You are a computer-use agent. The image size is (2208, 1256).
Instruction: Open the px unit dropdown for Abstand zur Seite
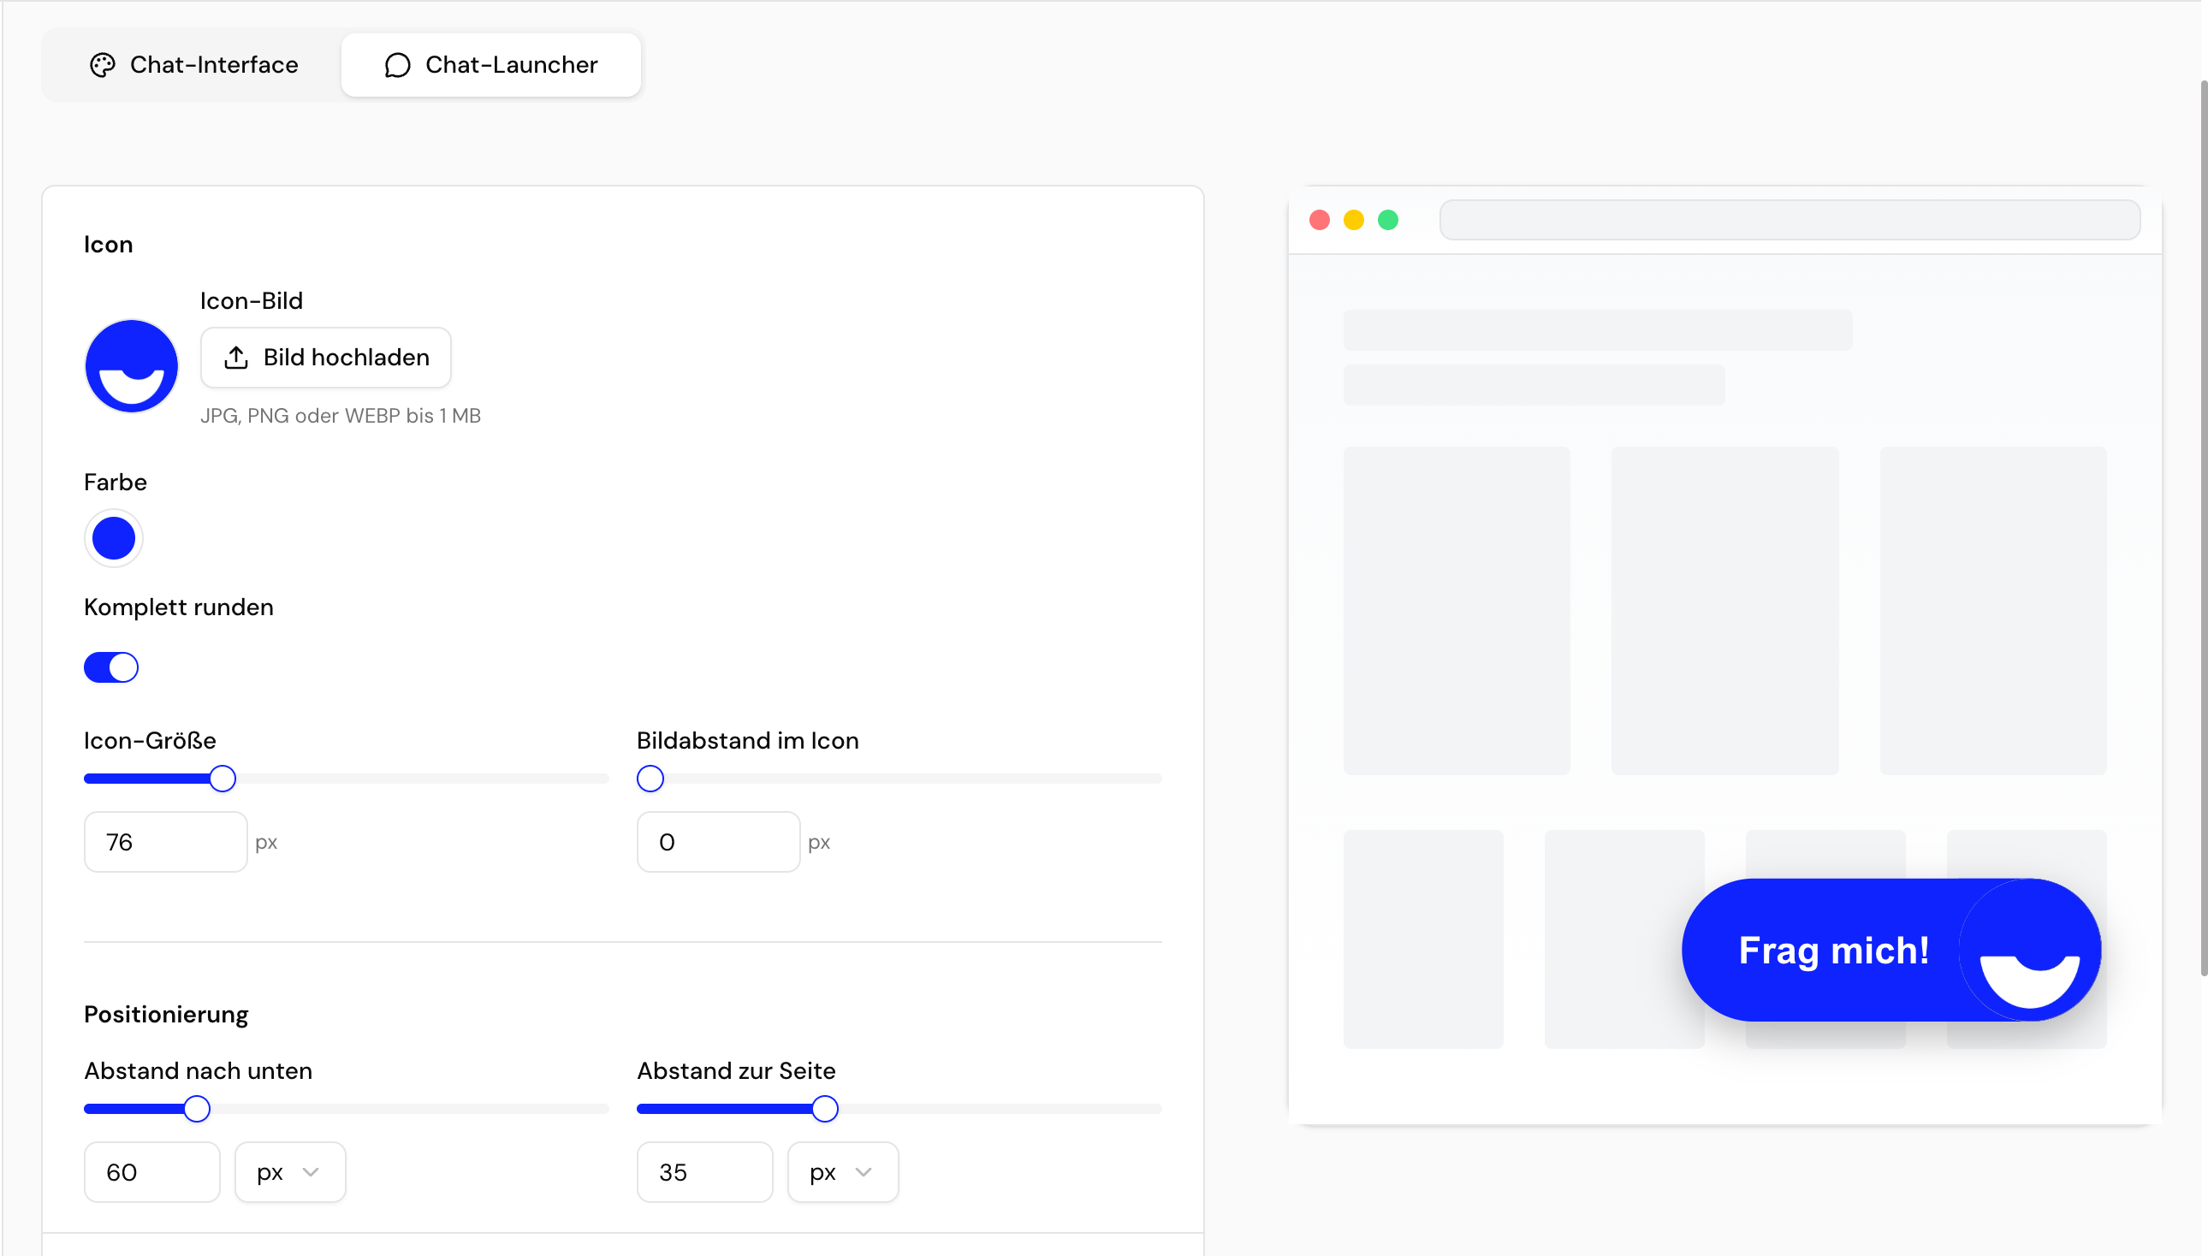coord(842,1172)
